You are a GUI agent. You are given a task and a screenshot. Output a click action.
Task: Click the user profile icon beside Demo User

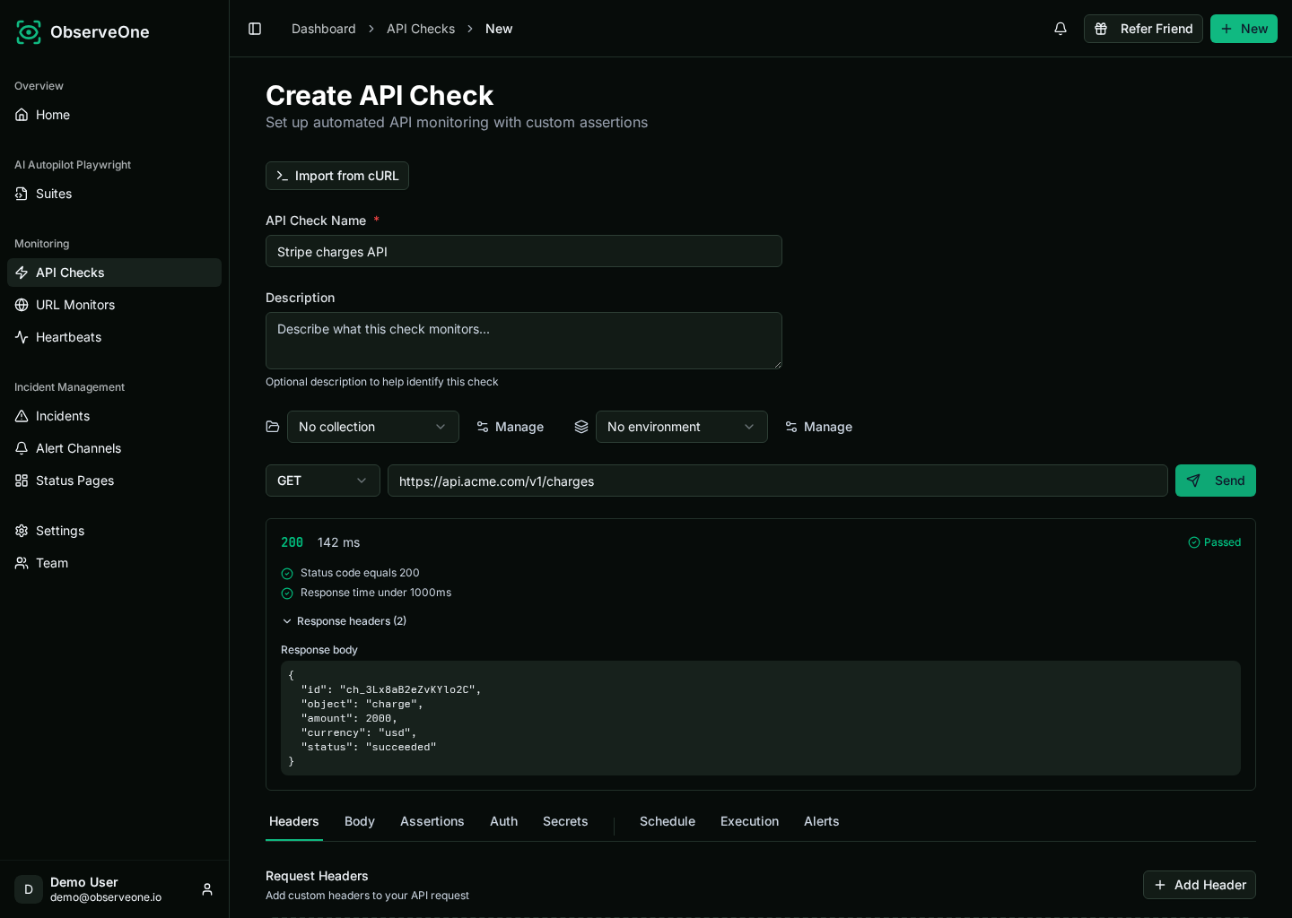click(207, 889)
